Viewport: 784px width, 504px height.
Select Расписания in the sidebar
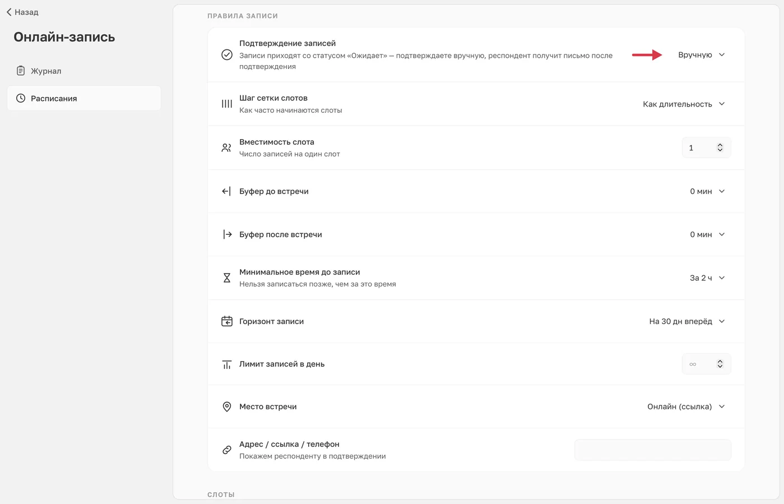pyautogui.click(x=84, y=98)
